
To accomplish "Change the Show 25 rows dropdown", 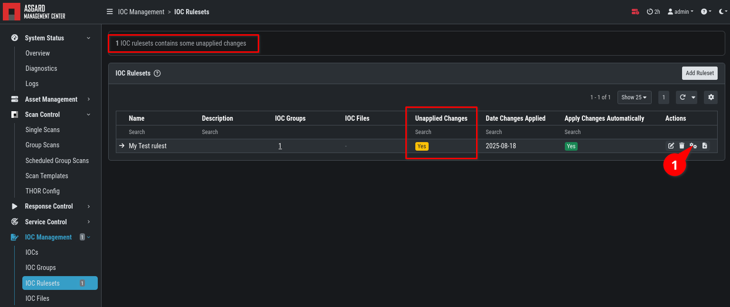I will click(x=634, y=97).
